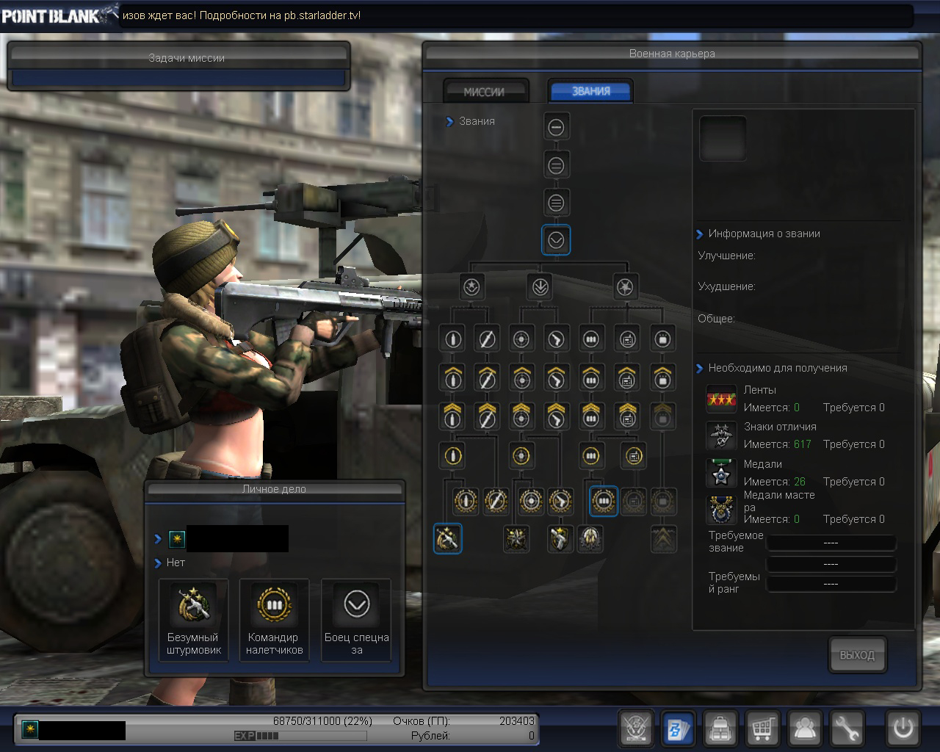The height and width of the screenshot is (752, 940).
Task: Switch to the МИССИИ tab
Action: [x=485, y=92]
